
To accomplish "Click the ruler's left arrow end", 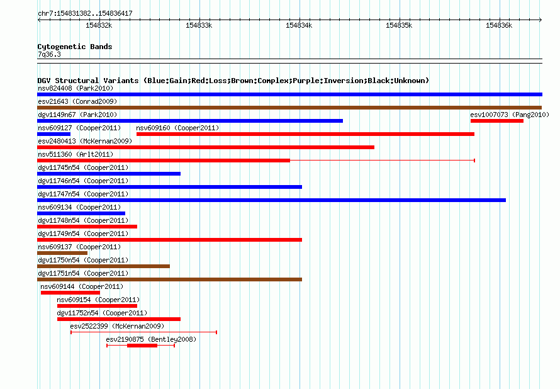I will (39, 20).
